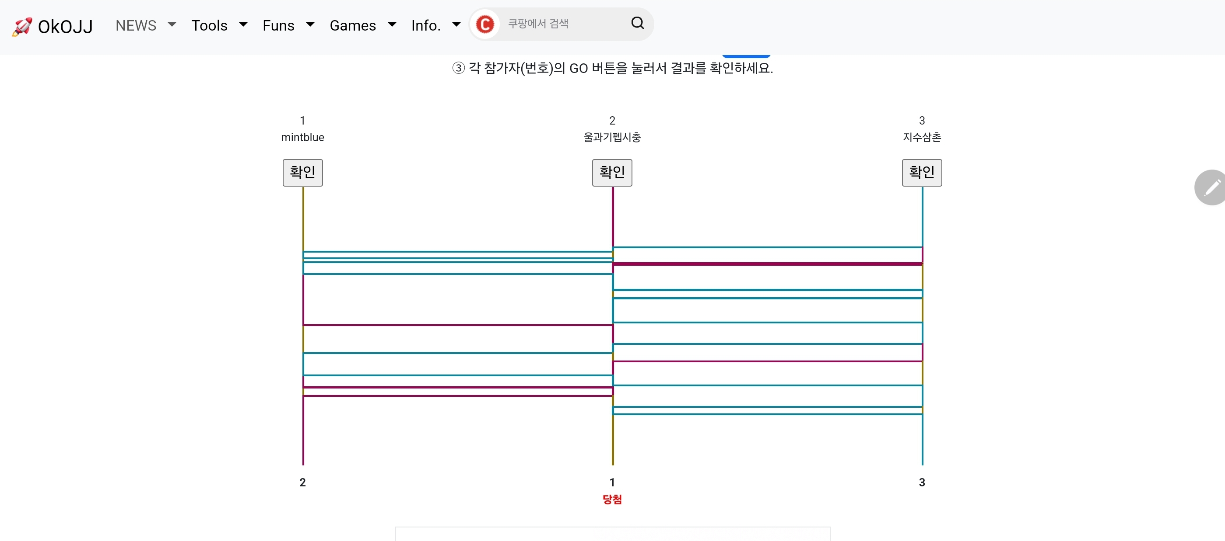Expand the Info. dropdown arrow
Viewport: 1225px width, 541px height.
tap(456, 25)
